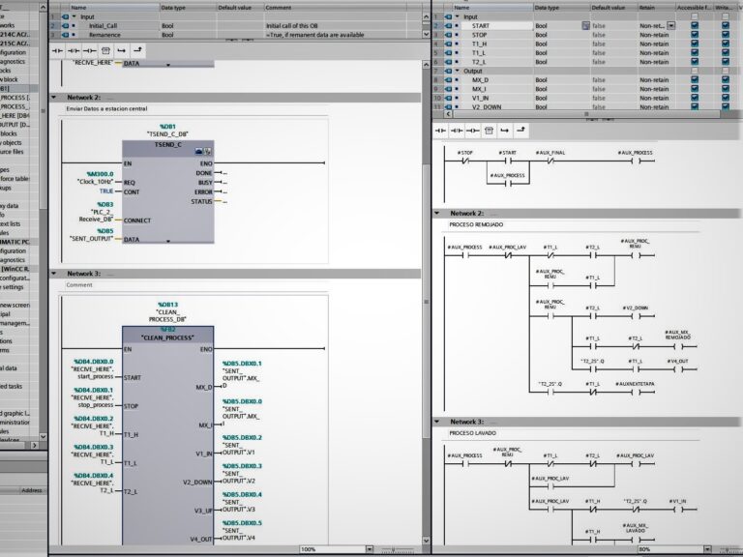
Task: Toggle Writable checkbox for STOP variable
Action: 725,35
